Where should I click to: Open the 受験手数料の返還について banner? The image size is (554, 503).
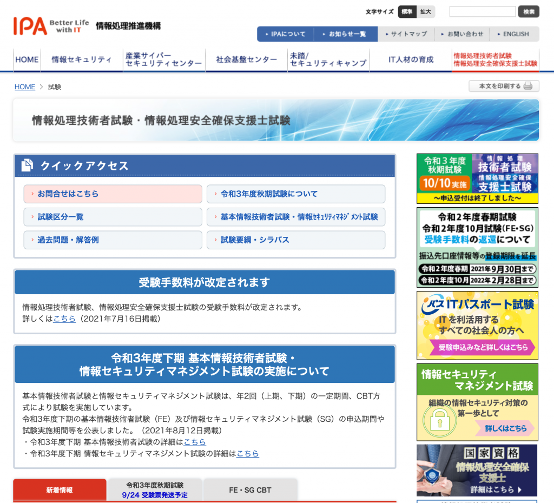[477, 248]
